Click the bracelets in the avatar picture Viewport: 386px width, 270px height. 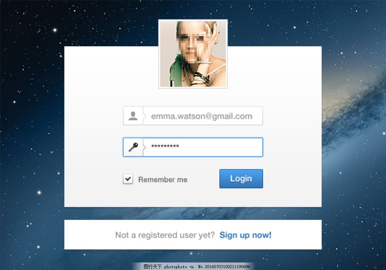click(x=201, y=78)
